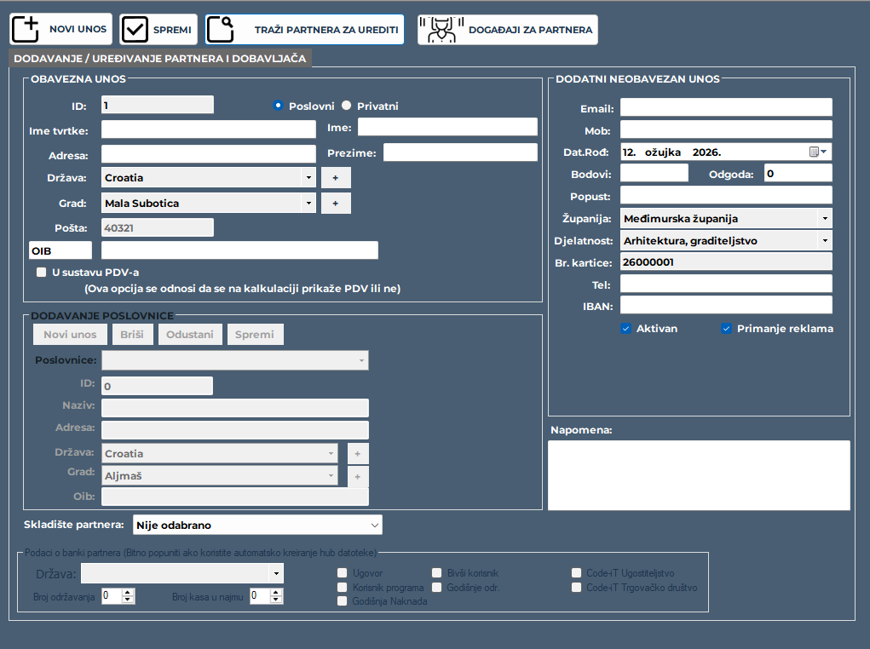
Task: Click the Spremi checkmark icon
Action: click(x=135, y=29)
